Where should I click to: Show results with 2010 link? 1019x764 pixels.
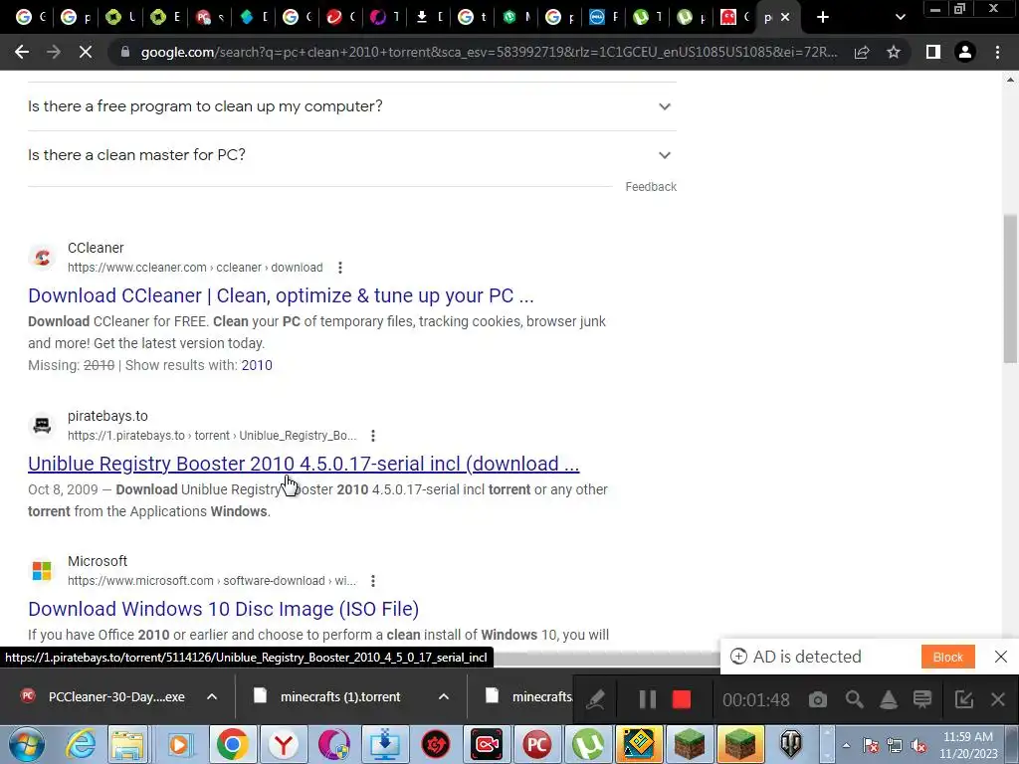pyautogui.click(x=257, y=365)
